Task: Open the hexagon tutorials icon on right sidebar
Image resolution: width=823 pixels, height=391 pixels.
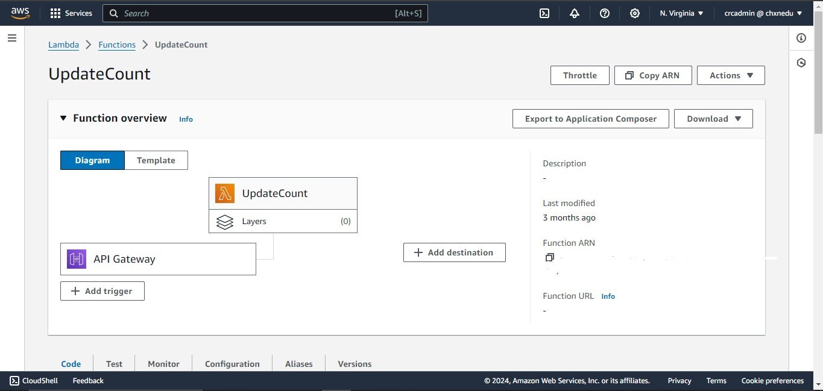Action: coord(801,63)
